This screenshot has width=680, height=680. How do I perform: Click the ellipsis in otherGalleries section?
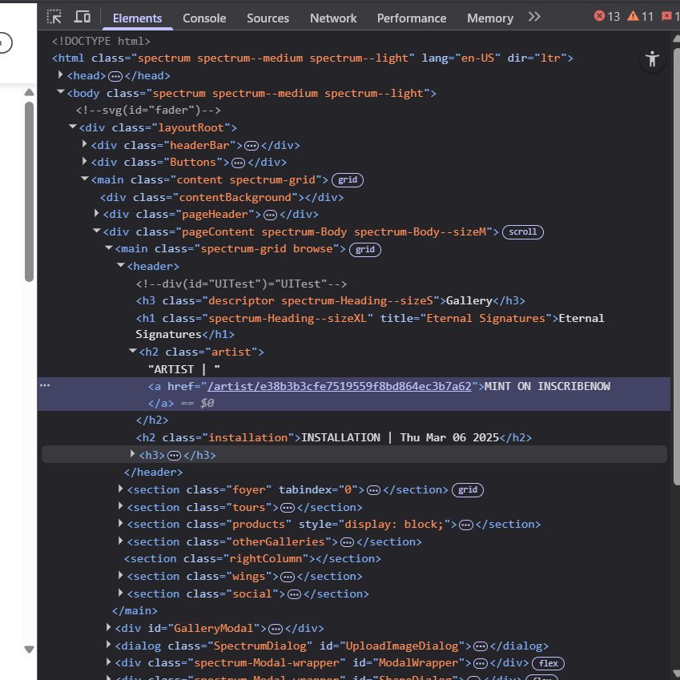[347, 542]
